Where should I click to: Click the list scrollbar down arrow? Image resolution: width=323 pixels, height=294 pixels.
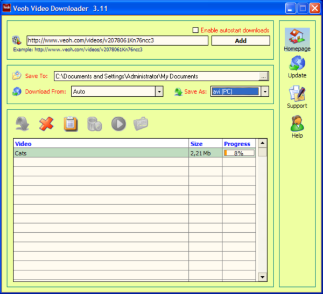click(262, 276)
